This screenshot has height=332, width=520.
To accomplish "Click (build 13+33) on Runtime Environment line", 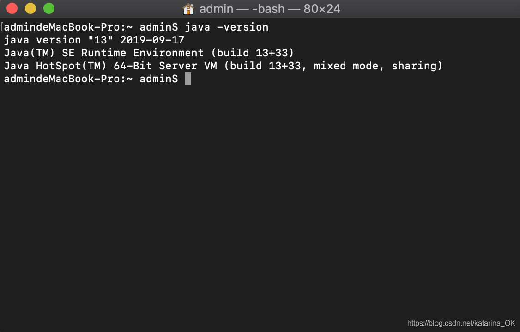I will click(252, 53).
